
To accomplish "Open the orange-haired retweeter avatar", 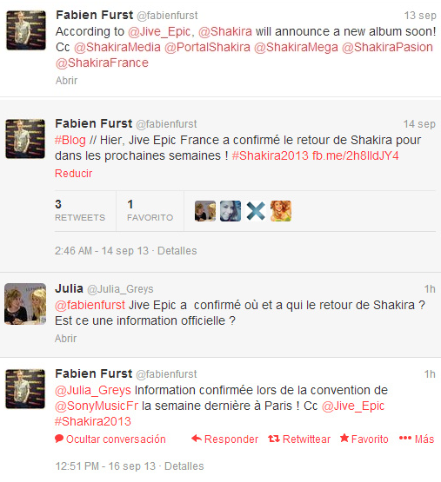I will pyautogui.click(x=281, y=211).
